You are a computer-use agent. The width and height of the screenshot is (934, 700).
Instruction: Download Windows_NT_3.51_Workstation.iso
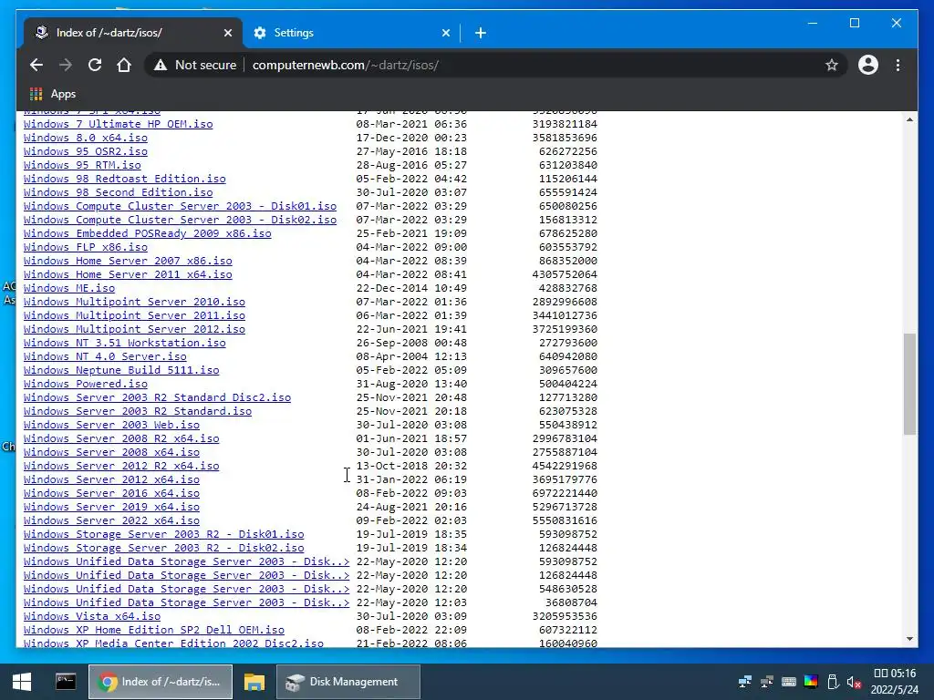pyautogui.click(x=124, y=343)
